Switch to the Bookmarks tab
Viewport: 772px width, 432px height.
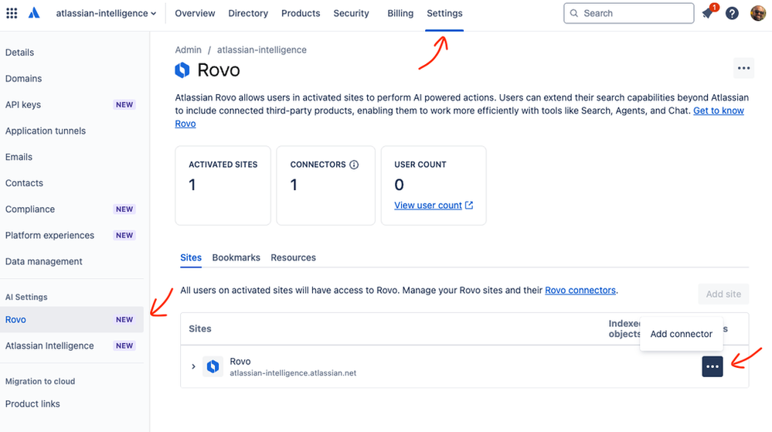tap(236, 257)
